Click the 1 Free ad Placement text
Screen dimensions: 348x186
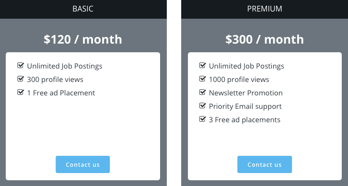pos(61,93)
